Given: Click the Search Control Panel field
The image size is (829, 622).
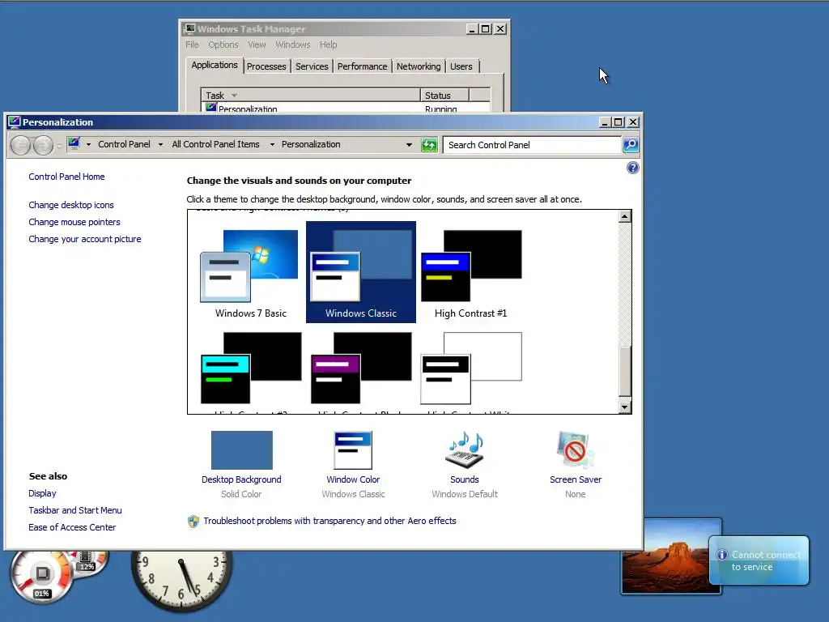Looking at the screenshot, I should [532, 144].
